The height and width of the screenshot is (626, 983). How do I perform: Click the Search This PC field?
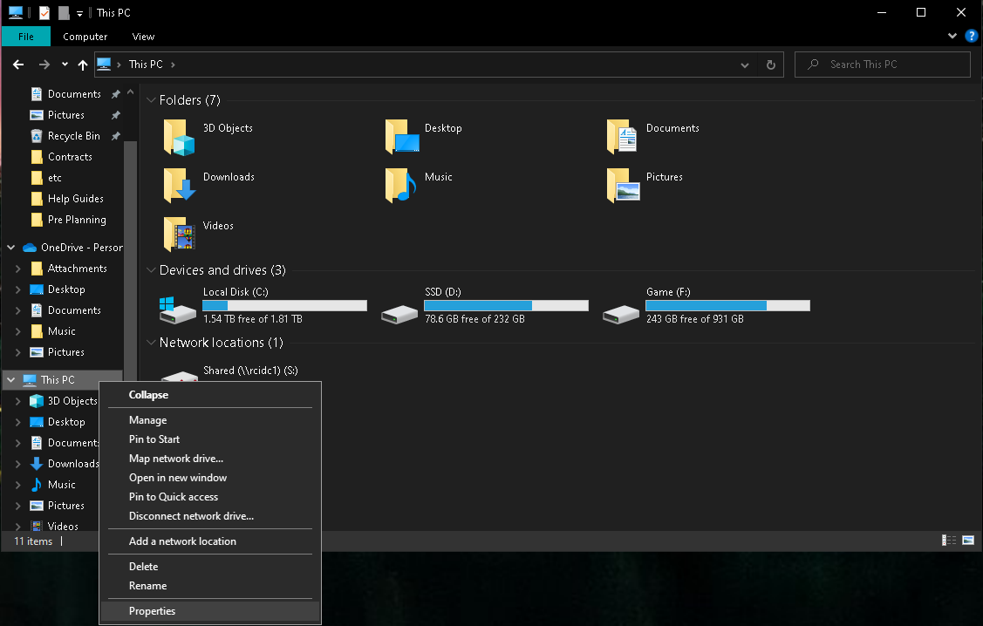[x=890, y=65]
